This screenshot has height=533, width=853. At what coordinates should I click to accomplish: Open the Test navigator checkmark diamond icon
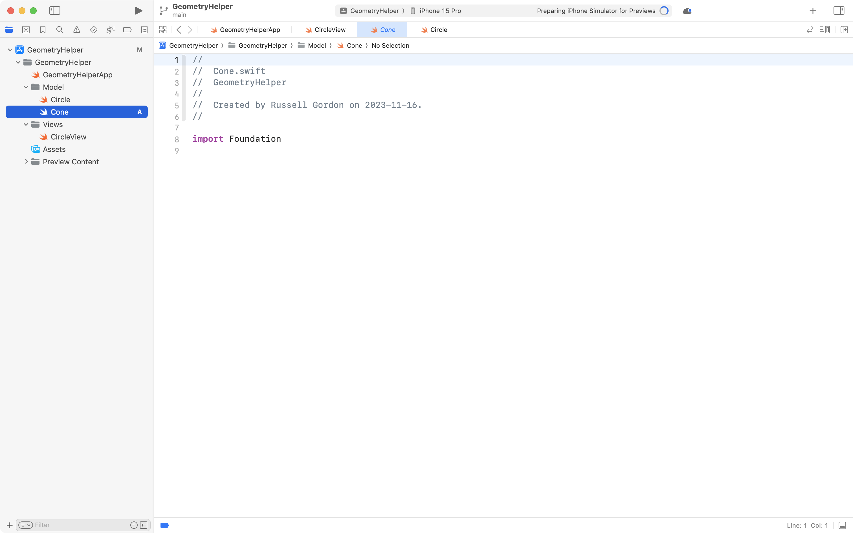pyautogui.click(x=93, y=30)
